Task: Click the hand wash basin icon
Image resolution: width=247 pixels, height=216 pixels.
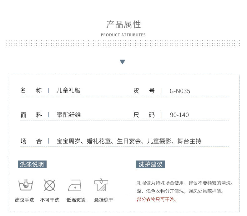Action: coord(26,185)
